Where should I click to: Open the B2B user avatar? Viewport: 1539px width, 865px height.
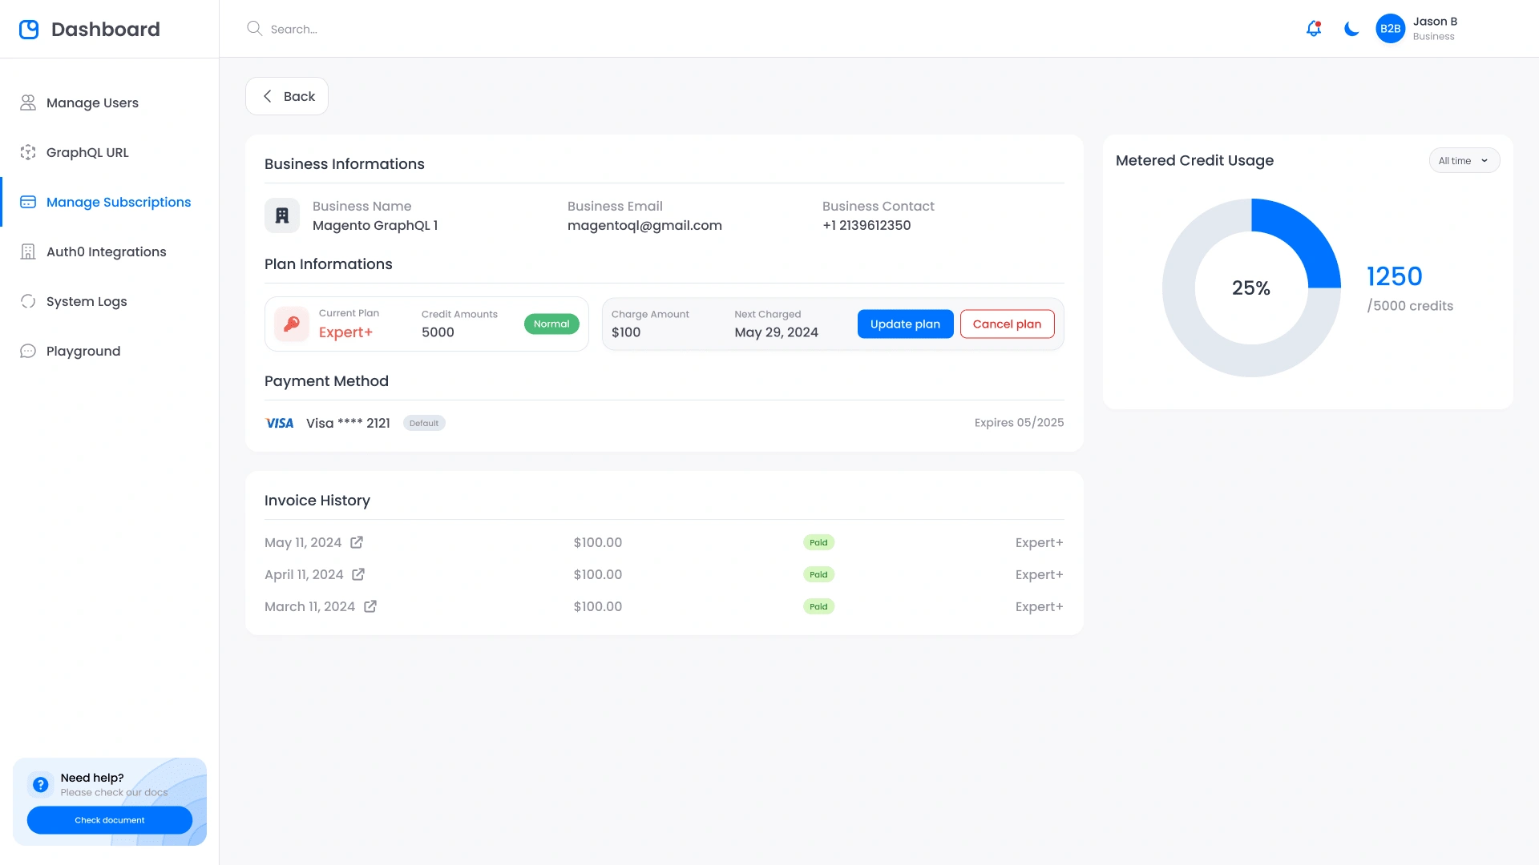coord(1390,29)
